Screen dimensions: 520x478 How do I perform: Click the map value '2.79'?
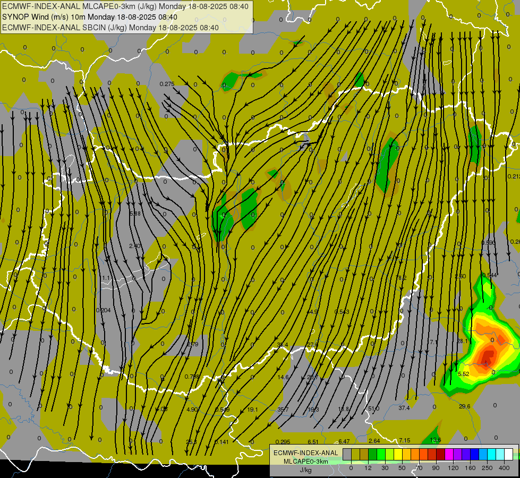point(193,344)
